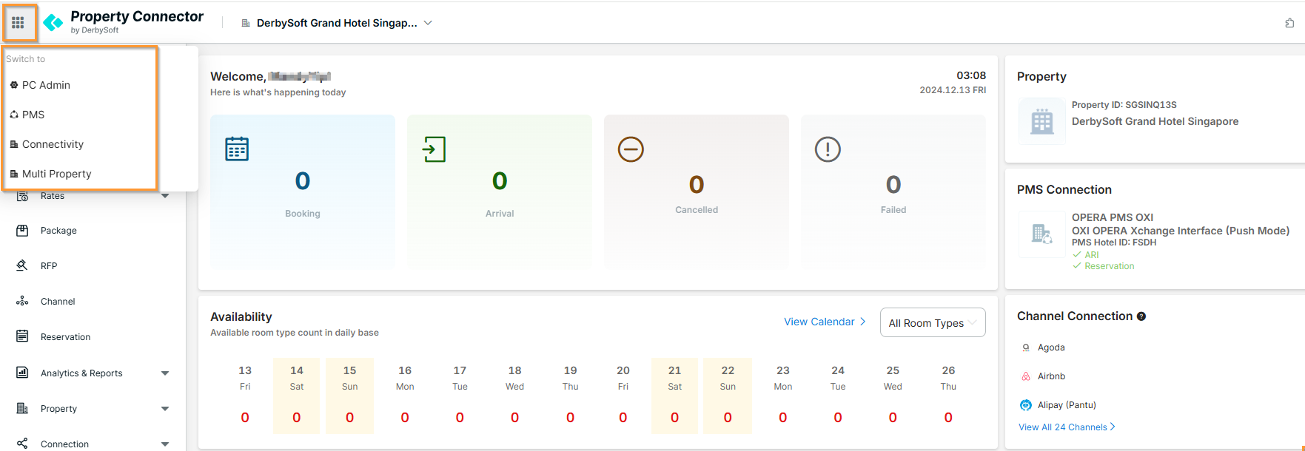Click the Reservation sidebar icon
1305x451 pixels.
[x=22, y=336]
